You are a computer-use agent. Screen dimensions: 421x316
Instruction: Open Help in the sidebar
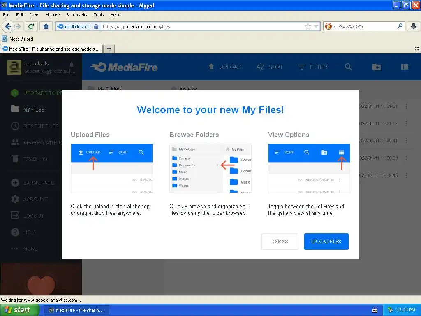23,232
